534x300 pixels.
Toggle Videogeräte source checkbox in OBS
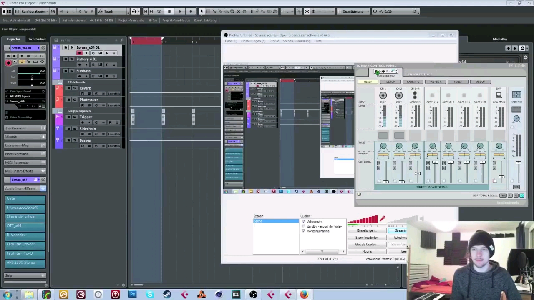(x=303, y=222)
